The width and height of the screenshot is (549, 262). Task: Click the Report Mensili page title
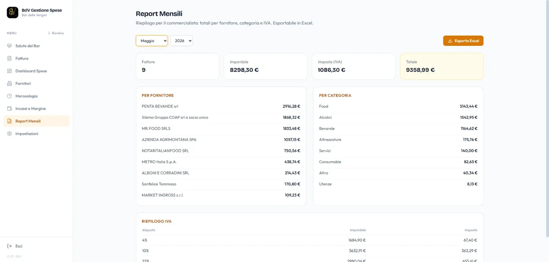(159, 14)
